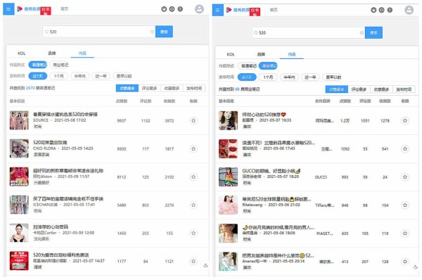422x280 pixels.
Task: Click the 合作品牌 column header
Action: click(x=322, y=101)
